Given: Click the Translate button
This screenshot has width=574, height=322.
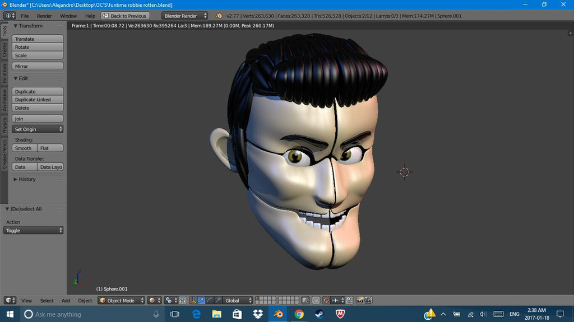Looking at the screenshot, I should coord(38,39).
